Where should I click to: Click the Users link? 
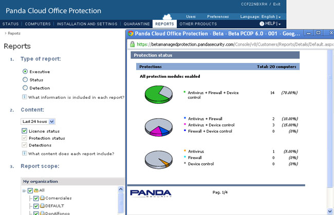tap(191, 16)
